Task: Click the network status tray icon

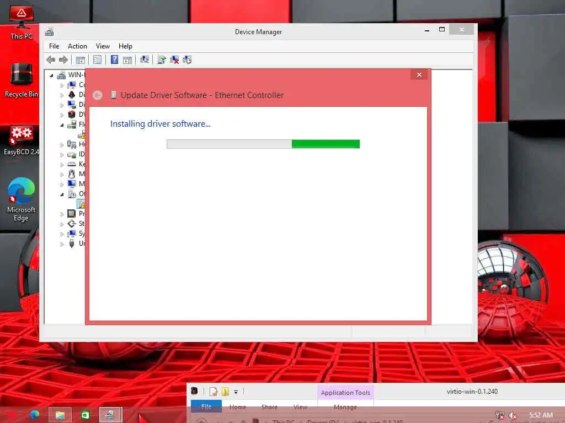Action: click(499, 415)
